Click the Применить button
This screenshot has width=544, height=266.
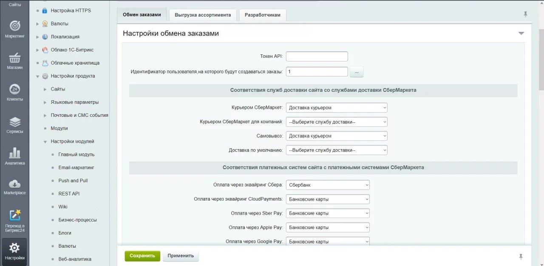coord(181,256)
